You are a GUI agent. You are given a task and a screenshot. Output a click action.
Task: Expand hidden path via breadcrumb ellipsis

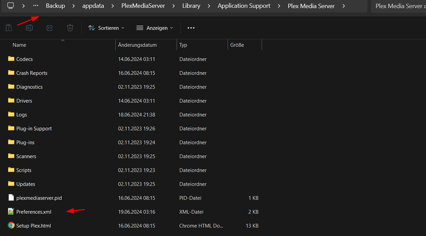pos(36,6)
